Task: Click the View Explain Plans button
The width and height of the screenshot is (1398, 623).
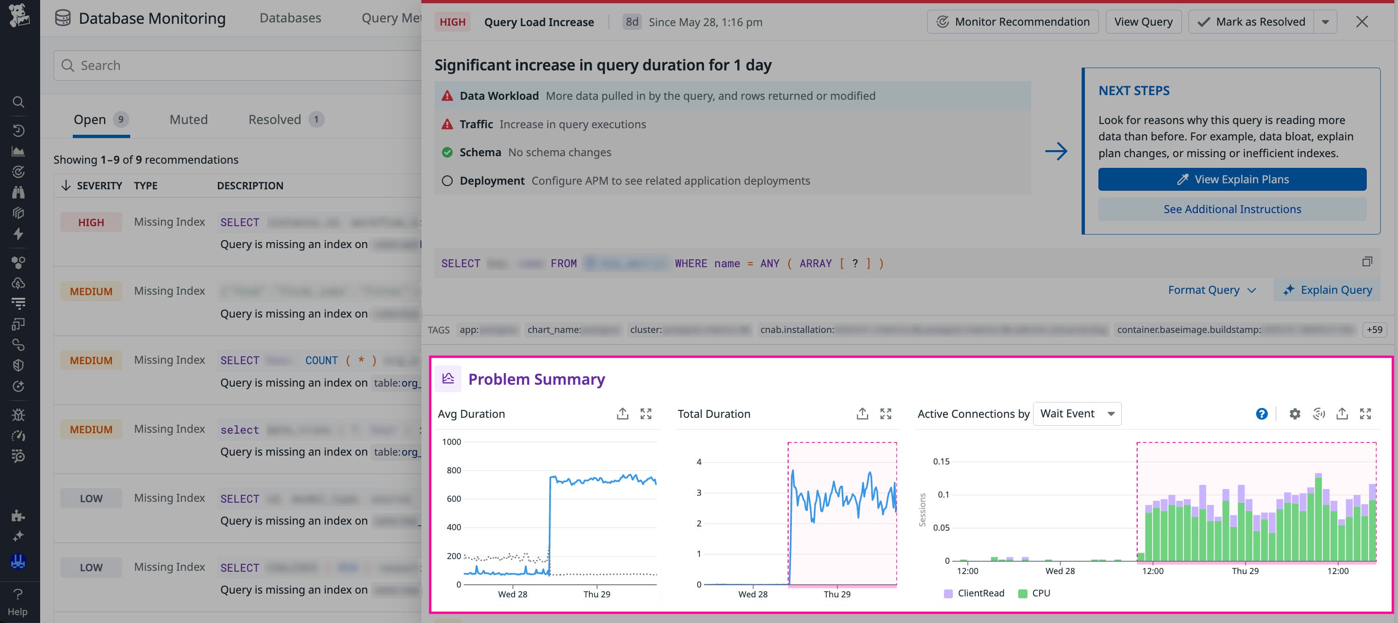Action: coord(1232,179)
